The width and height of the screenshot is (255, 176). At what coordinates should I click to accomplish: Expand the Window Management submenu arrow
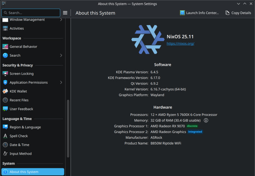pyautogui.click(x=61, y=20)
